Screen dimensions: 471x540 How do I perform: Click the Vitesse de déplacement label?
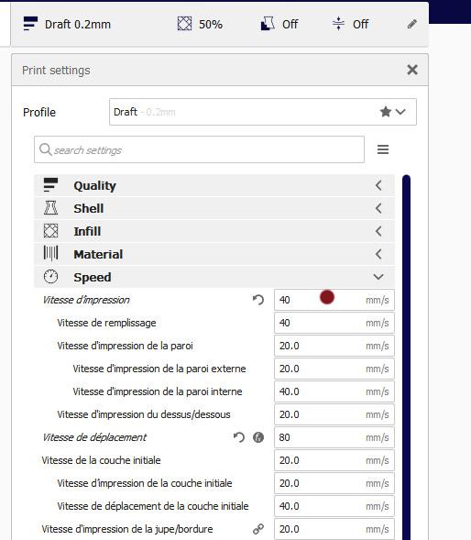(94, 437)
